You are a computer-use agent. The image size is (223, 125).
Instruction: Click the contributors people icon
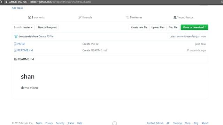tap(175, 17)
